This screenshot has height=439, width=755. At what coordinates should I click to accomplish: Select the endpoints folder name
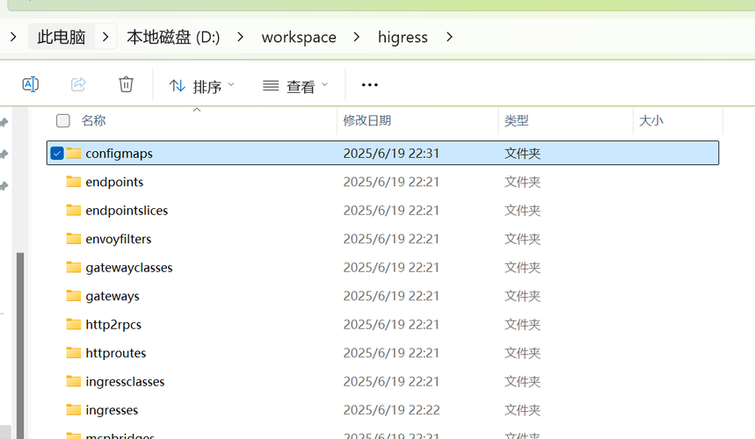[114, 183]
